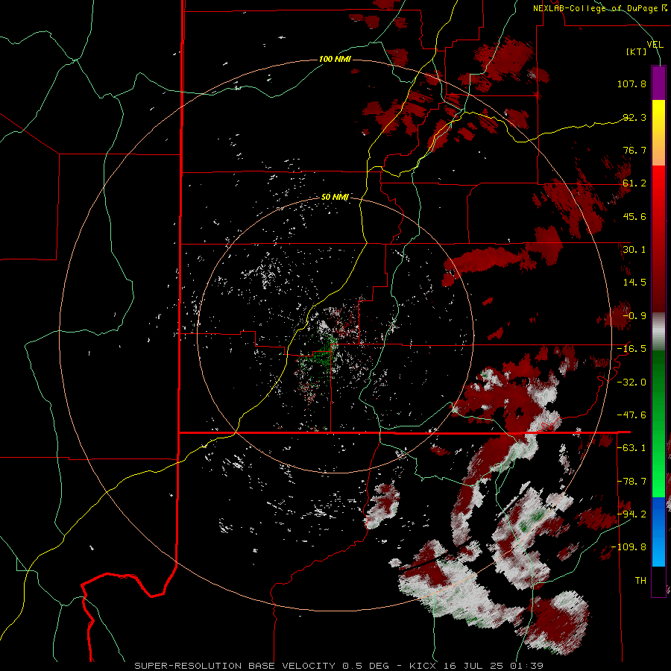Click the 92.3 velocity scale value
The width and height of the screenshot is (671, 671).
point(634,117)
